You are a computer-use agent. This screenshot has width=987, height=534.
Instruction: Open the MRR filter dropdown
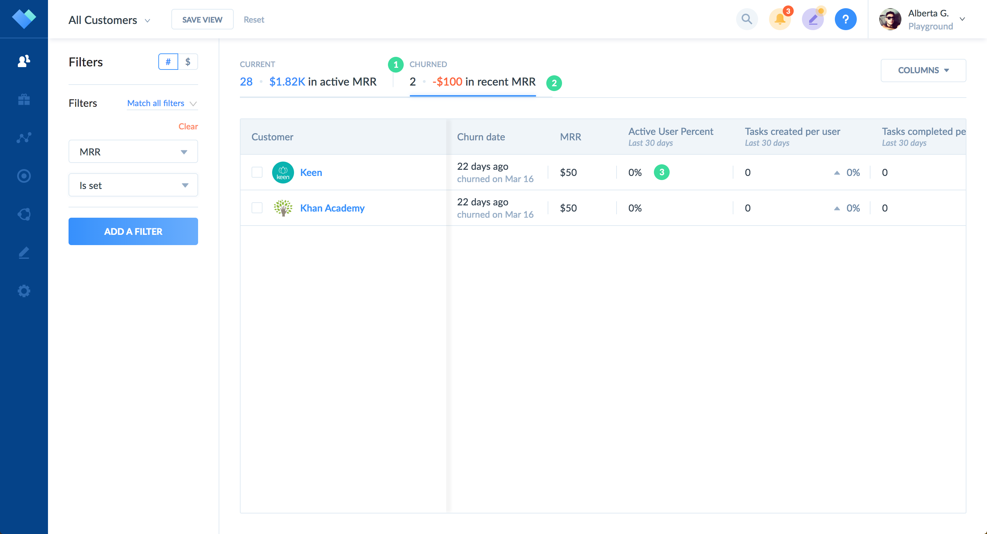(x=133, y=152)
